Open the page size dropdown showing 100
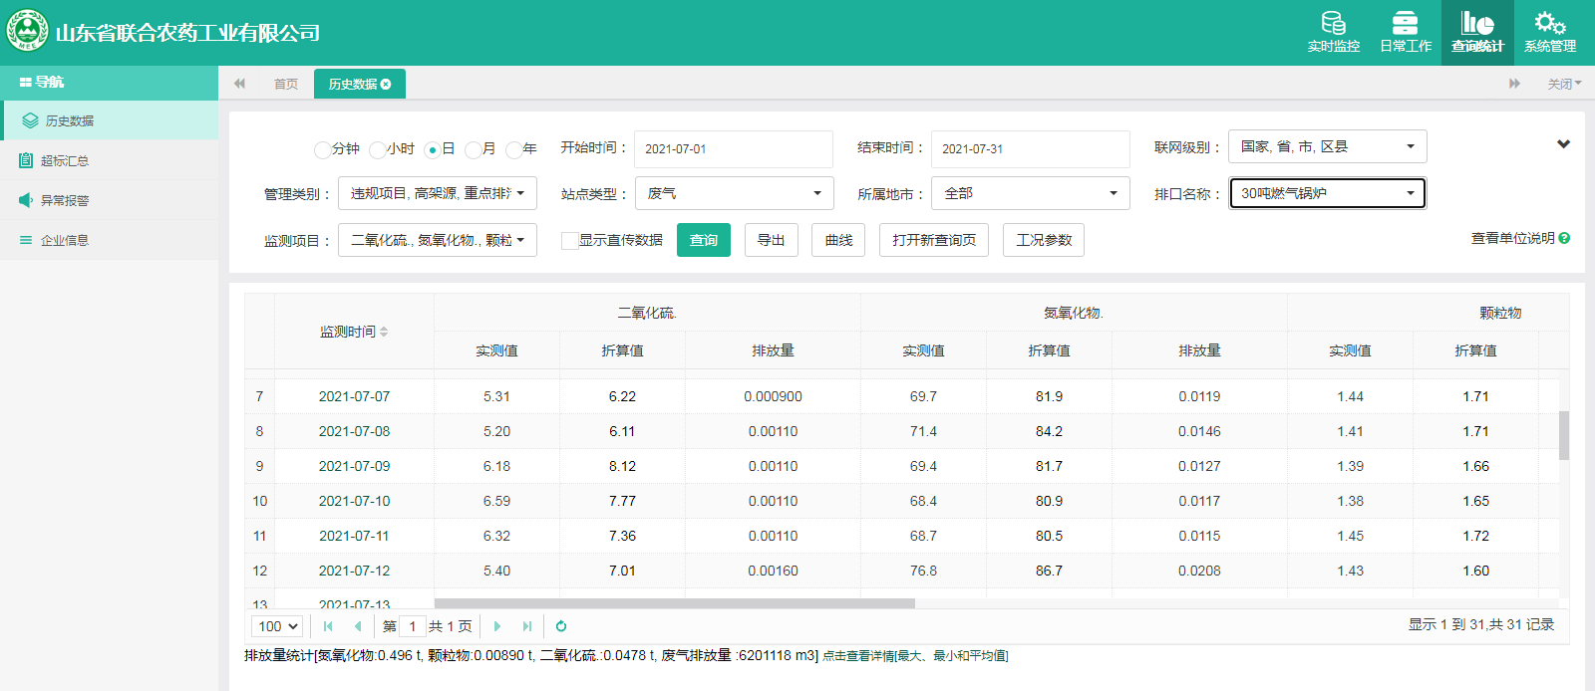The height and width of the screenshot is (691, 1595). tap(277, 626)
